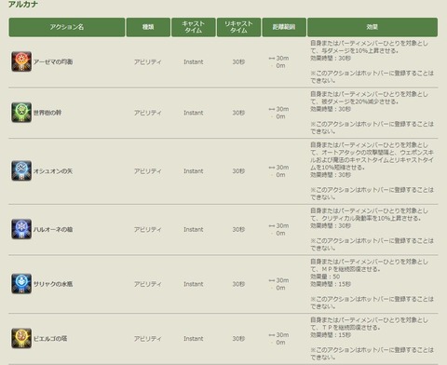447x365 pixels.
Task: Click the アルカナ section heading
Action: point(23,5)
